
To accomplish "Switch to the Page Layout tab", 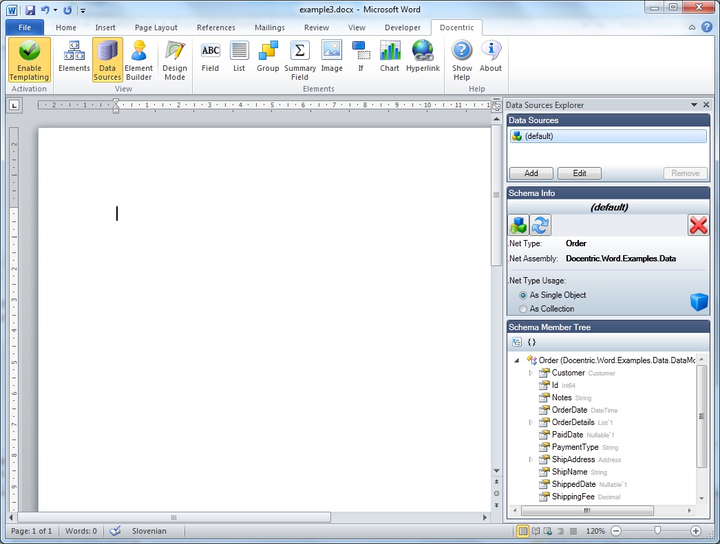I will point(156,28).
